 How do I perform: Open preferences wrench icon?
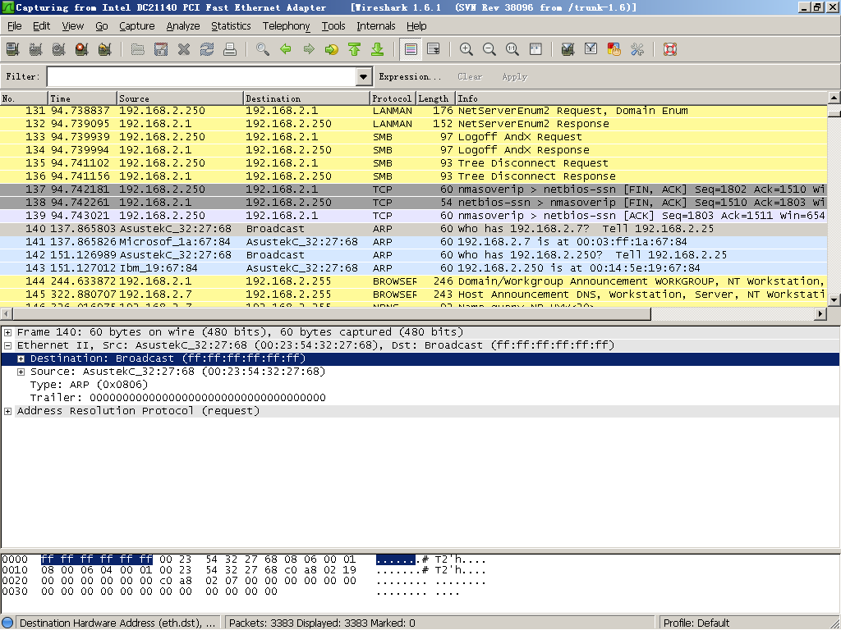637,50
